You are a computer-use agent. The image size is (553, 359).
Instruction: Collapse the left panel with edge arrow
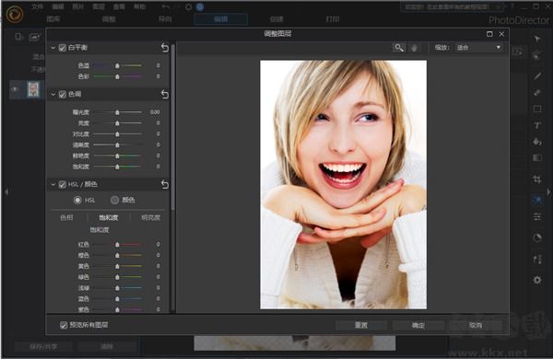click(x=6, y=192)
